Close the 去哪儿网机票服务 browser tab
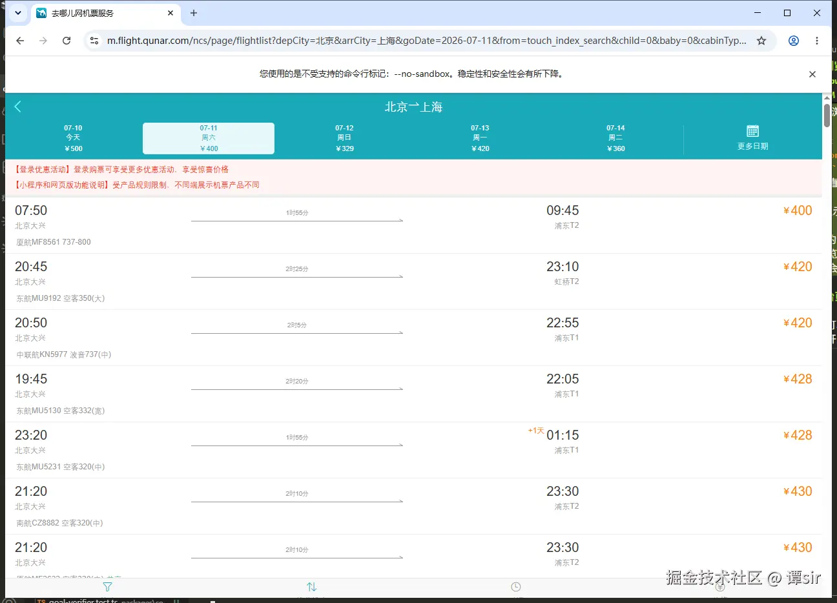This screenshot has height=603, width=837. [170, 13]
